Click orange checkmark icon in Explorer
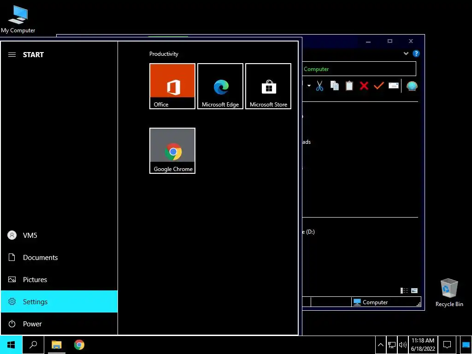The height and width of the screenshot is (354, 472). click(x=379, y=86)
